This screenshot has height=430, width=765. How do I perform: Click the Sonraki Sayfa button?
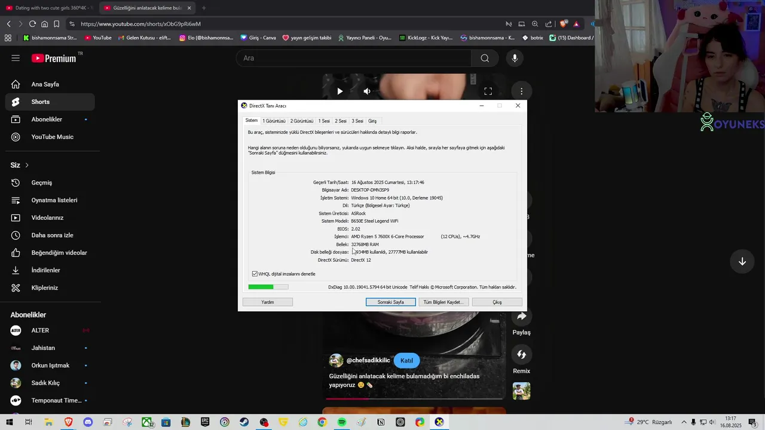[391, 302]
